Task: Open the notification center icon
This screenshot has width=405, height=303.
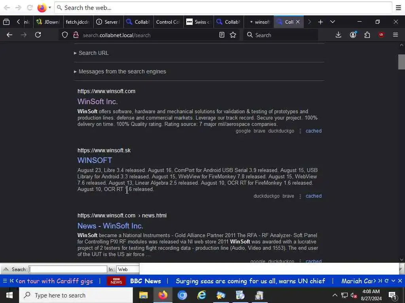Action: pos(392,296)
